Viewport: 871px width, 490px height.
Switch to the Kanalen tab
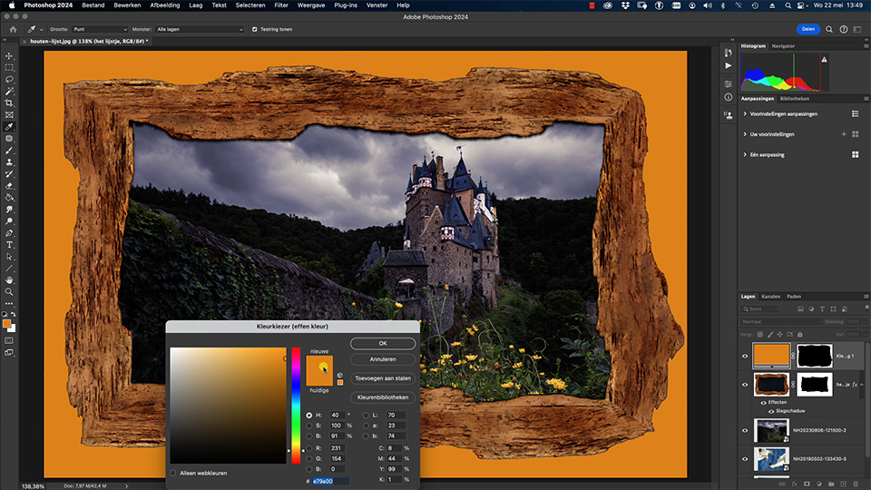click(x=770, y=297)
